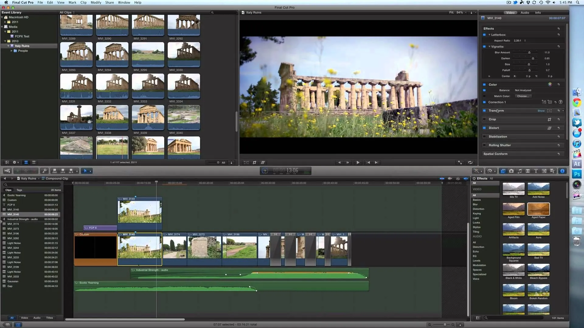Click the Match Color Choose button
Screen dimensions: 584x328
tap(523, 96)
